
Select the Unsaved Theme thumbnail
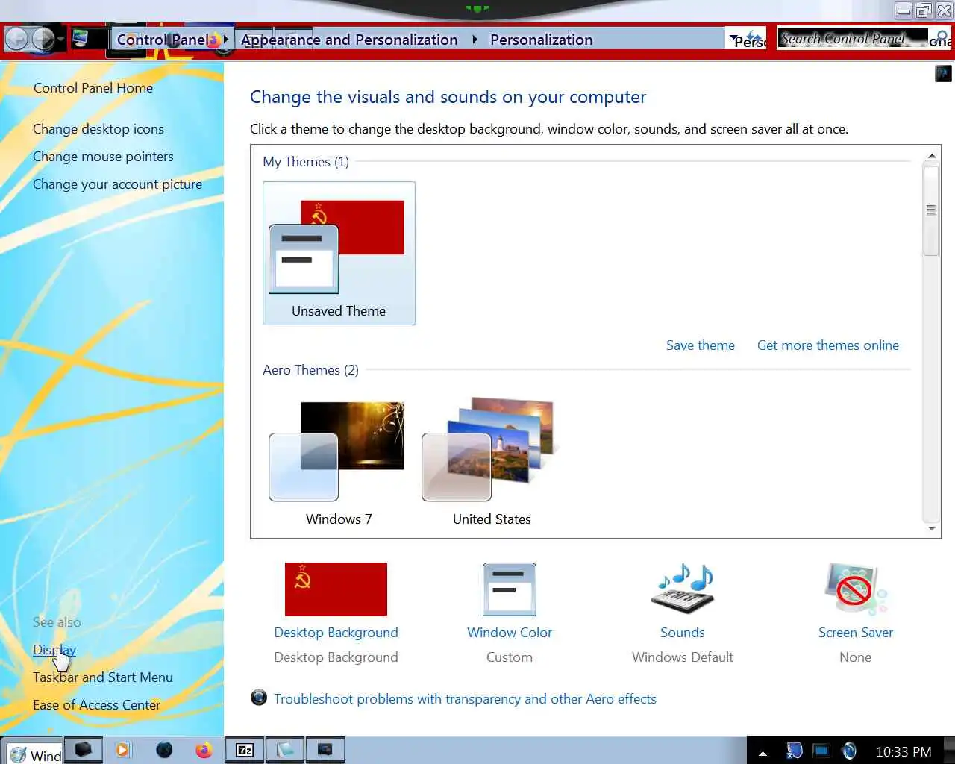pos(339,253)
